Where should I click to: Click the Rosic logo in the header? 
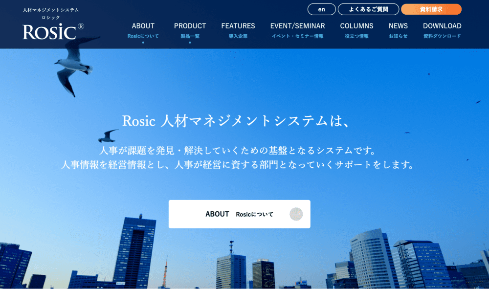(x=53, y=31)
